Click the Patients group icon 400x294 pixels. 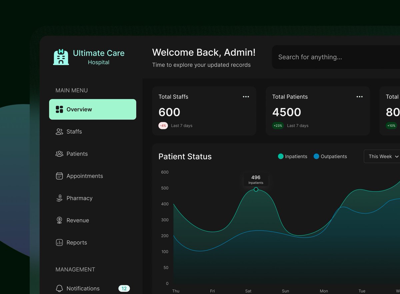coord(59,154)
